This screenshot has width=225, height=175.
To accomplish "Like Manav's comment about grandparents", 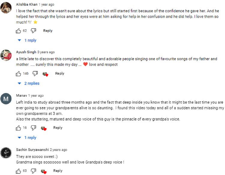I will (x=19, y=128).
